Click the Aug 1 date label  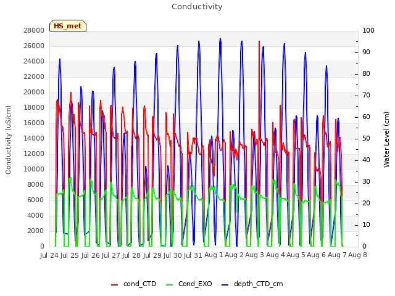(x=214, y=255)
